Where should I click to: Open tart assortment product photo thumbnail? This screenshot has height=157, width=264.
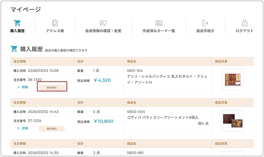233,80
